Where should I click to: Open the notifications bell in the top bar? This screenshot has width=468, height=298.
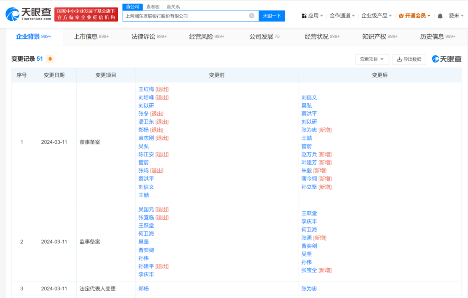coord(440,16)
